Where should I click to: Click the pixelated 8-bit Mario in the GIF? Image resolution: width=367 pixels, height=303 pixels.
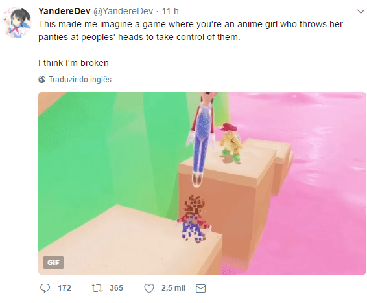coord(193,219)
